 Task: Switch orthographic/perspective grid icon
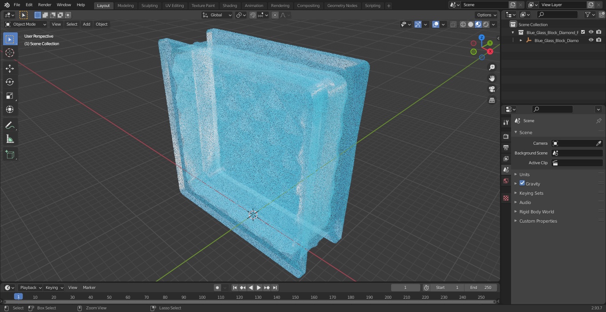pyautogui.click(x=492, y=100)
